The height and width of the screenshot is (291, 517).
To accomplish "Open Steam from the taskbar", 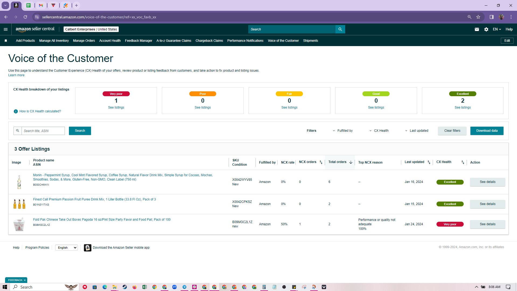I will tap(125, 287).
